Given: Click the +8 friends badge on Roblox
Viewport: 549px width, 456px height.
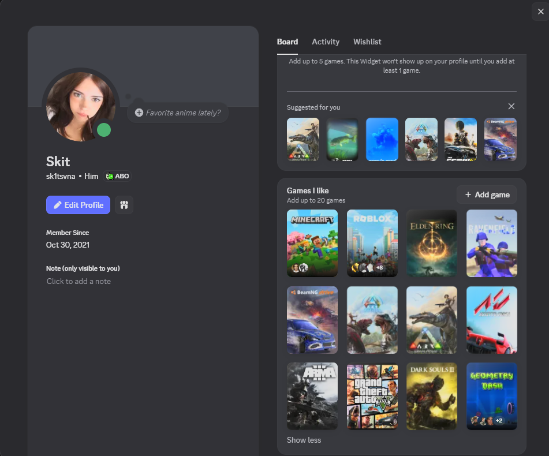Looking at the screenshot, I should (379, 268).
